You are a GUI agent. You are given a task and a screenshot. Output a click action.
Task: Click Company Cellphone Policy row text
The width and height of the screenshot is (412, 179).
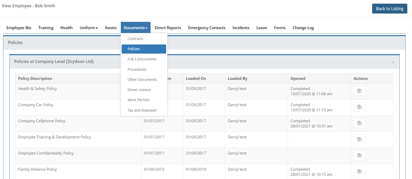(42, 121)
